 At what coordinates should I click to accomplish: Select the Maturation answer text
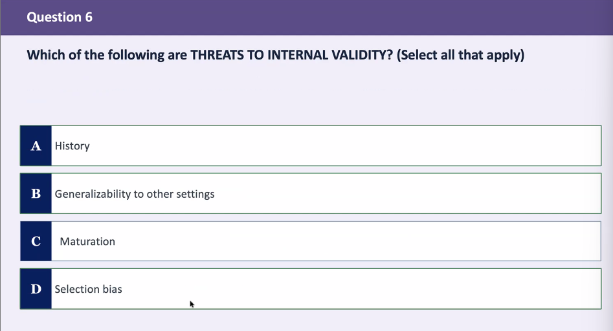pos(87,242)
